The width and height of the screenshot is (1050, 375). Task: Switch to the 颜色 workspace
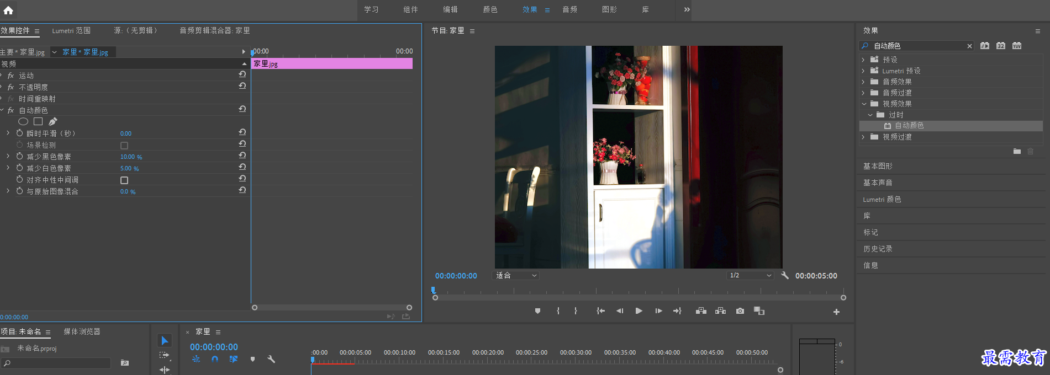click(490, 9)
